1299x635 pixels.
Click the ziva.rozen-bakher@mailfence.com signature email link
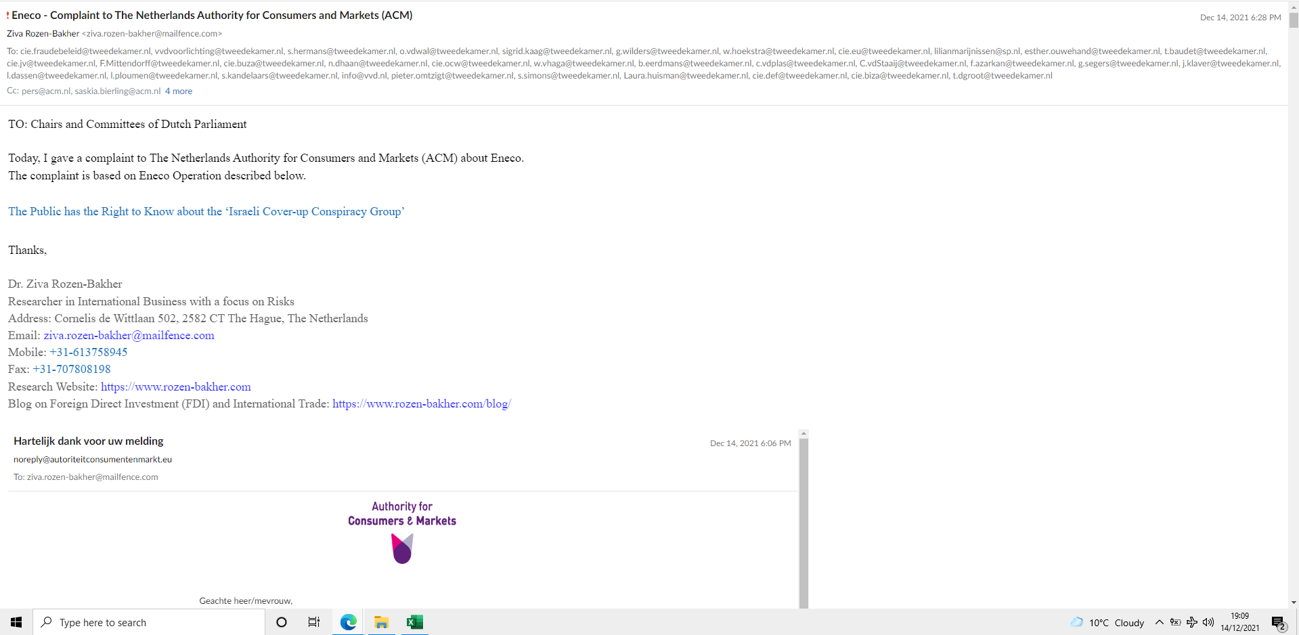tap(129, 335)
